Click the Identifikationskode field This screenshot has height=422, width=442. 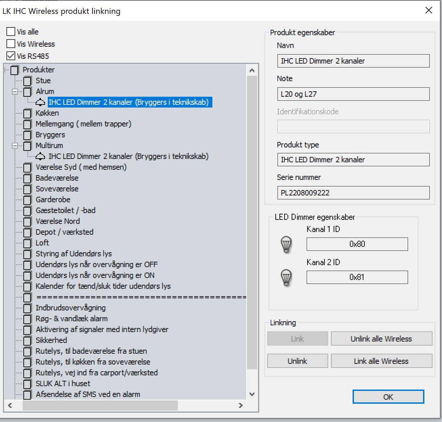tap(353, 126)
